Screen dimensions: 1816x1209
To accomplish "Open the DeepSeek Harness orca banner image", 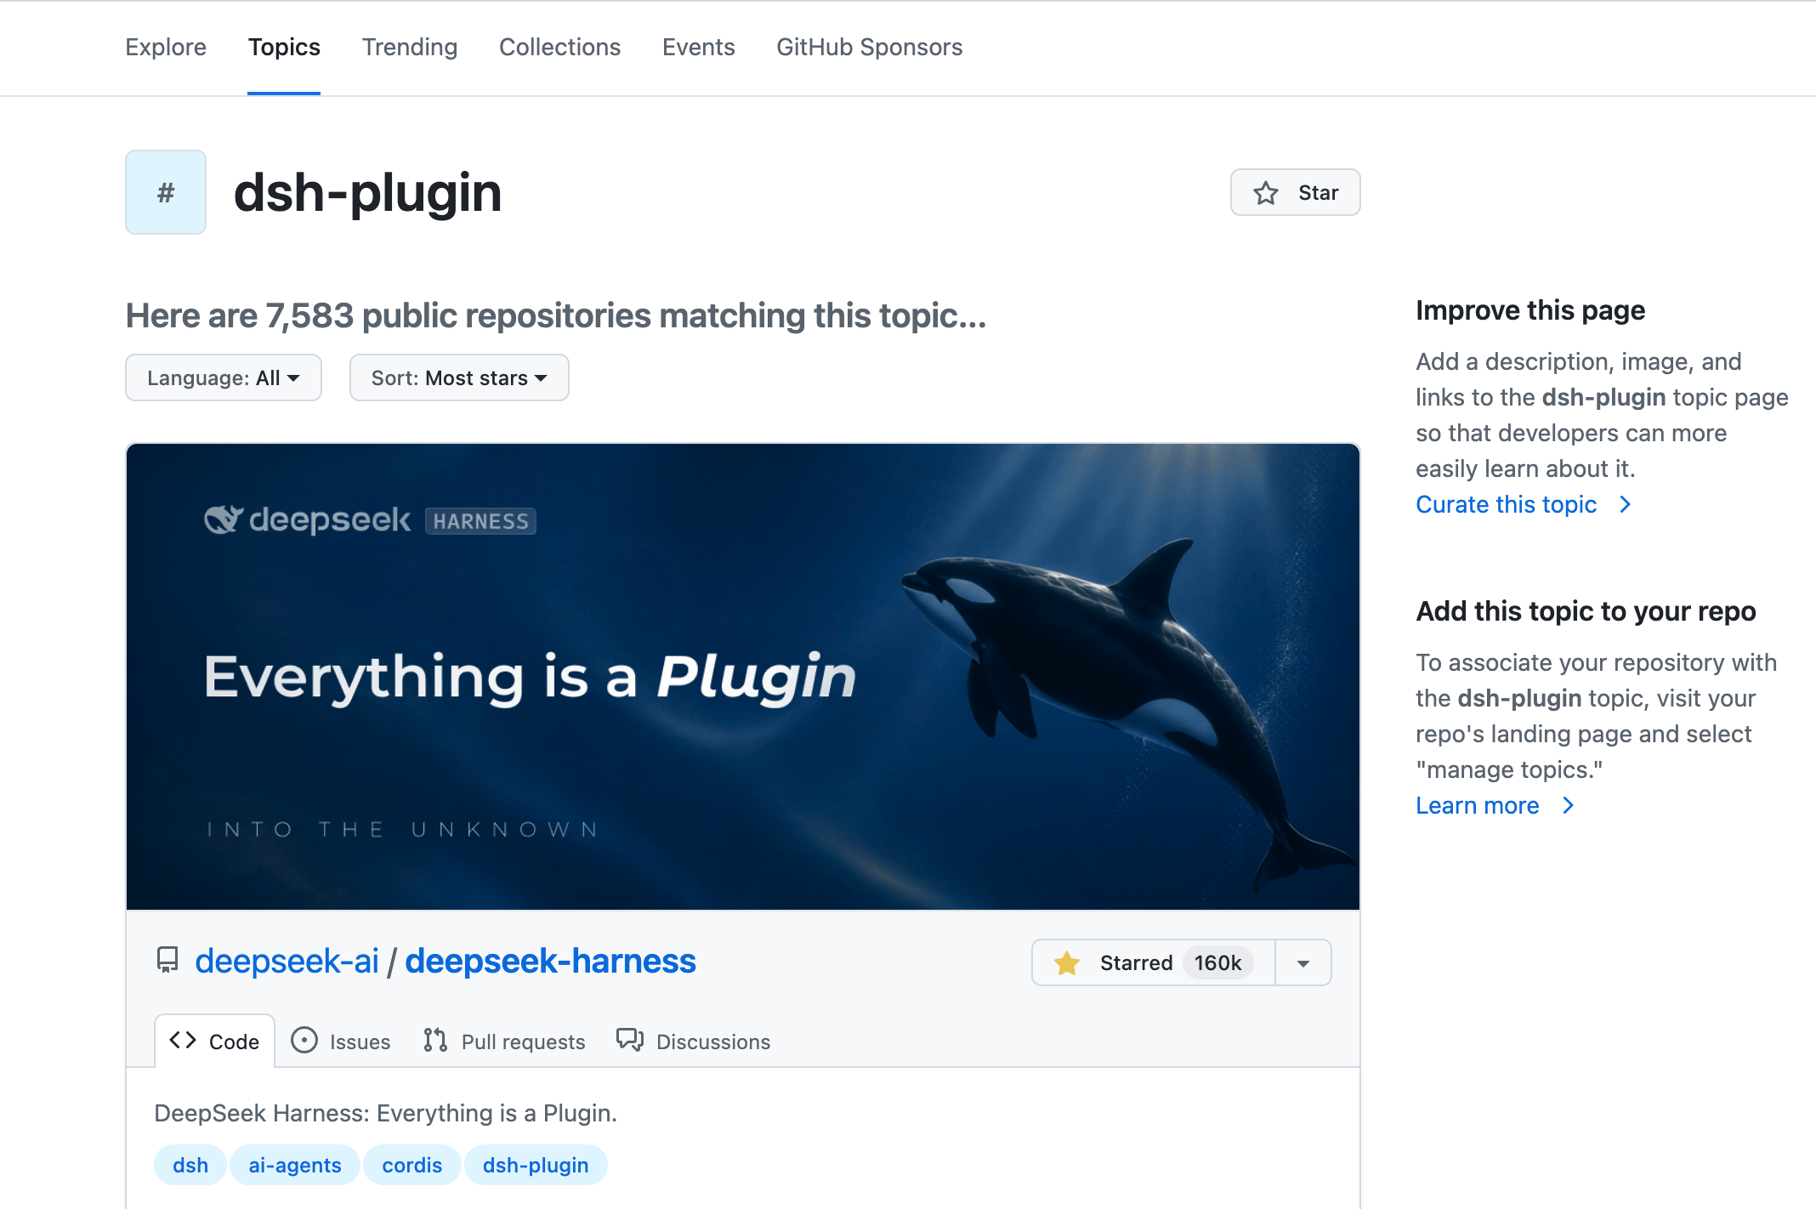I will point(743,677).
